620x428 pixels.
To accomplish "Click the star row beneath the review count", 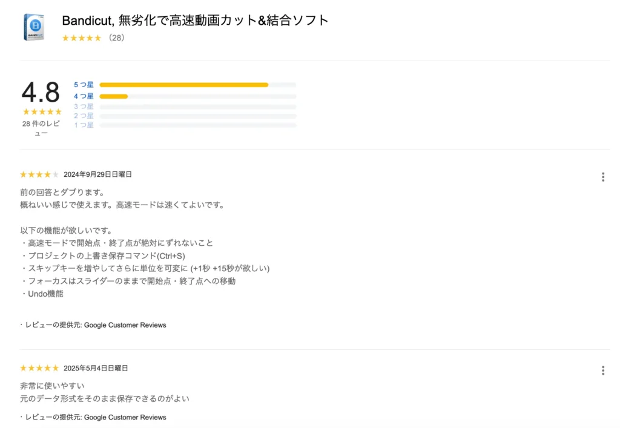I will 41,112.
